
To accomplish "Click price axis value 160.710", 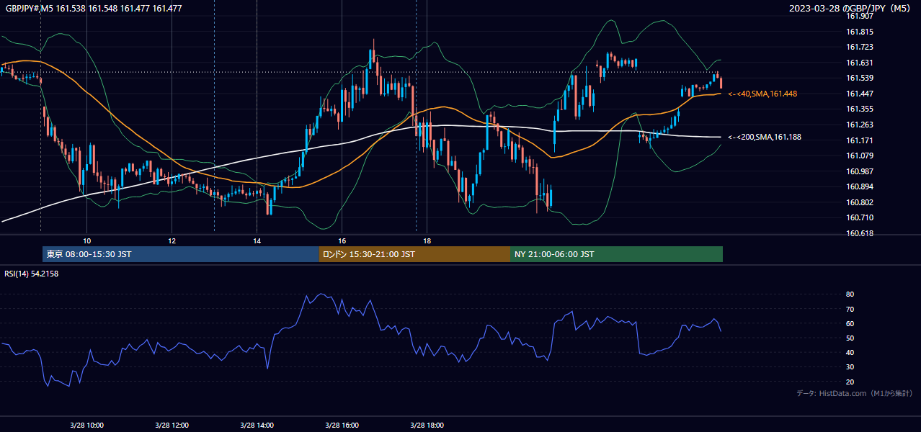I will (860, 217).
